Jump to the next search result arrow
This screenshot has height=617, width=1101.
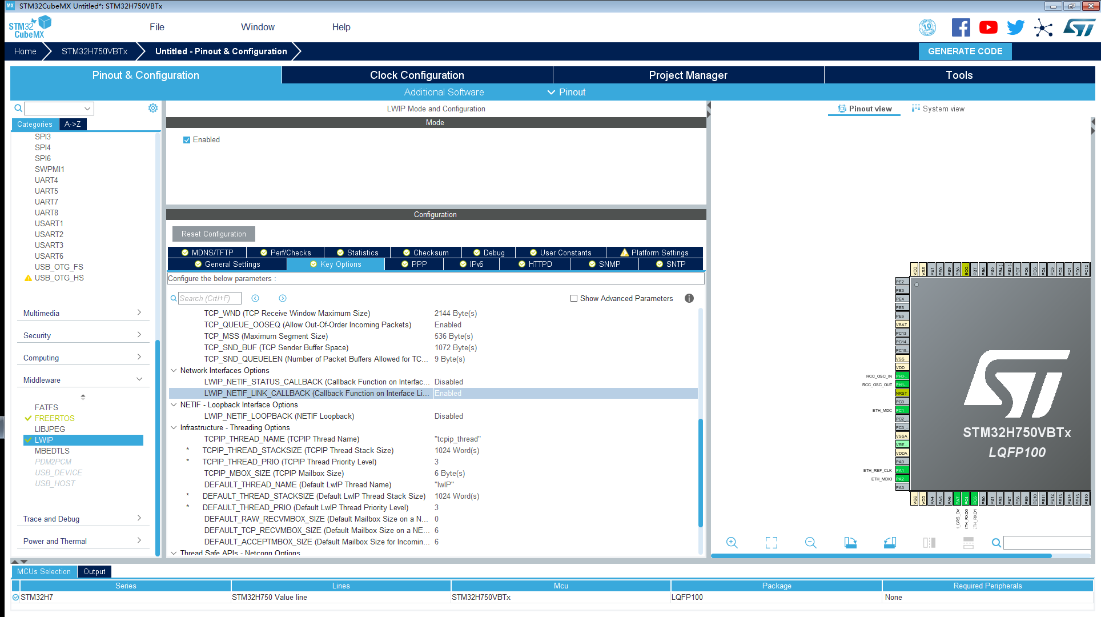click(x=283, y=298)
